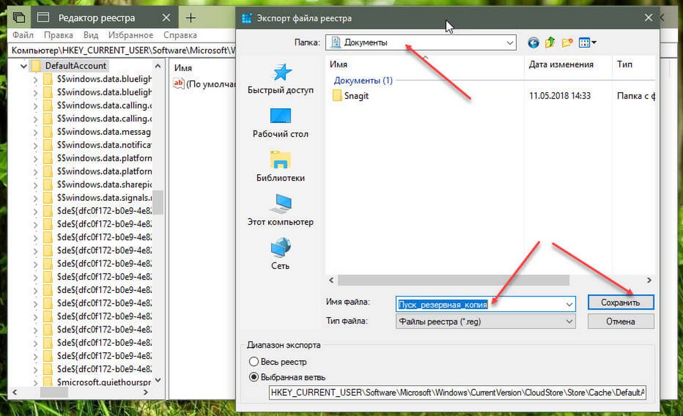Click the (По умолчанию) string value icon

pyautogui.click(x=178, y=84)
